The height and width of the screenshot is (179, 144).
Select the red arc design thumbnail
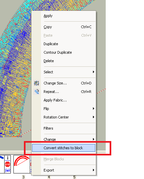(x=22, y=164)
